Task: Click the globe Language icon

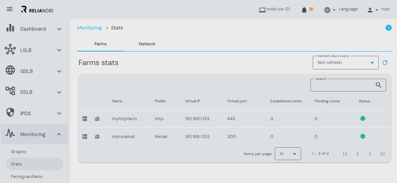Action: point(327,10)
